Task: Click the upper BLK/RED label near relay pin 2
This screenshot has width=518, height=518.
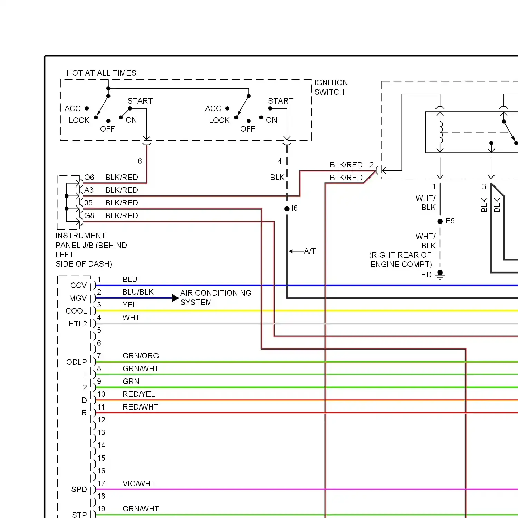Action: click(x=346, y=165)
